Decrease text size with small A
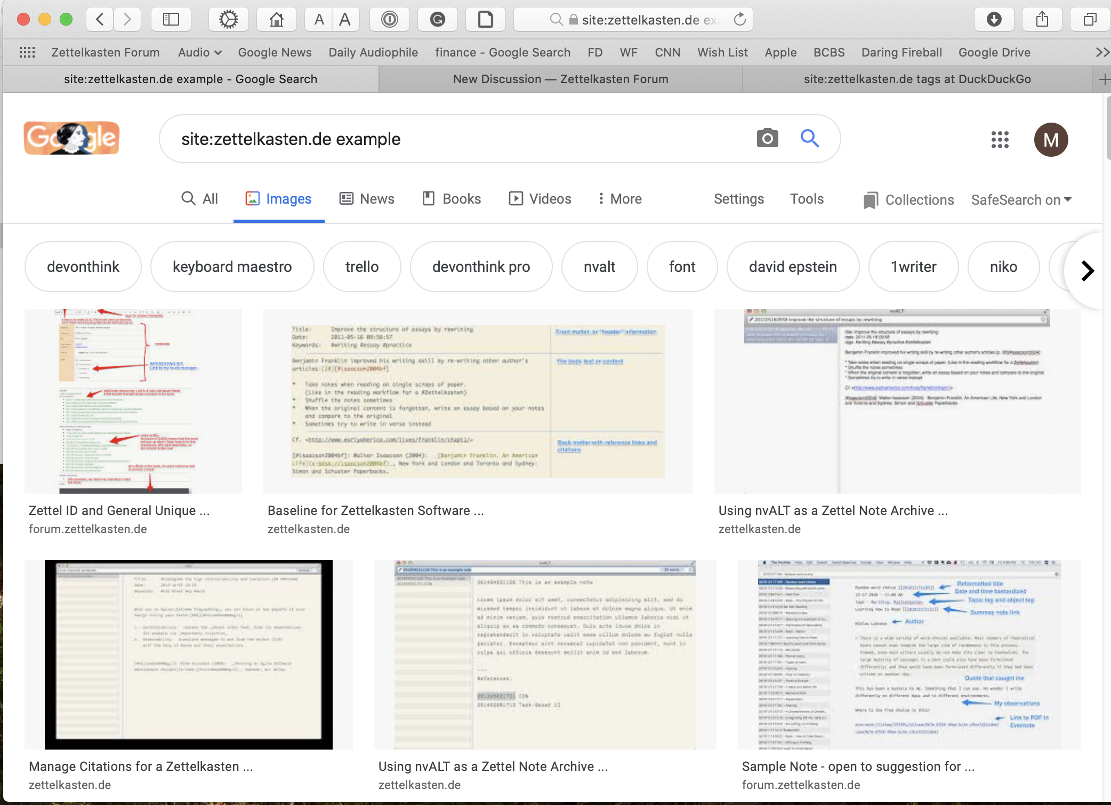The width and height of the screenshot is (1111, 805). (319, 20)
